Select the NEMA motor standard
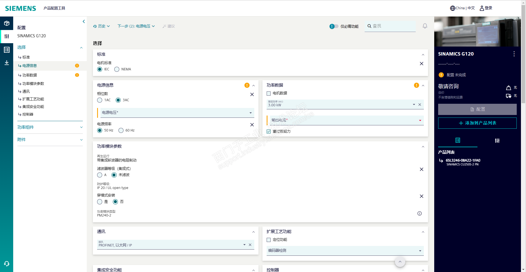 point(117,69)
